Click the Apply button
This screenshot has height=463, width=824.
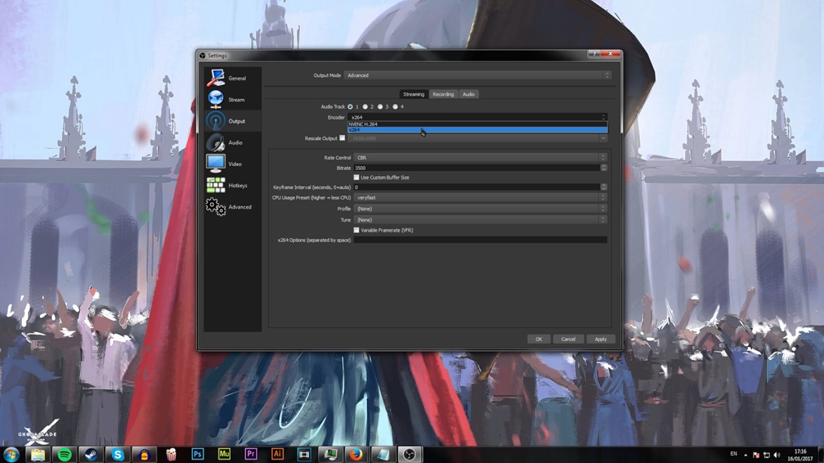pyautogui.click(x=600, y=339)
